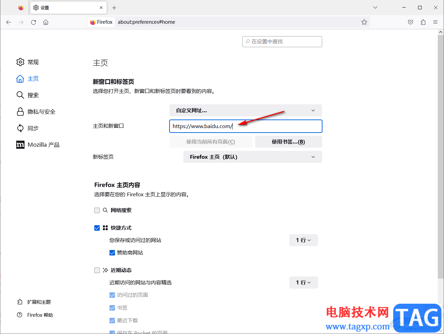
Task: Bookmark this page with the star icon
Action: [364, 22]
